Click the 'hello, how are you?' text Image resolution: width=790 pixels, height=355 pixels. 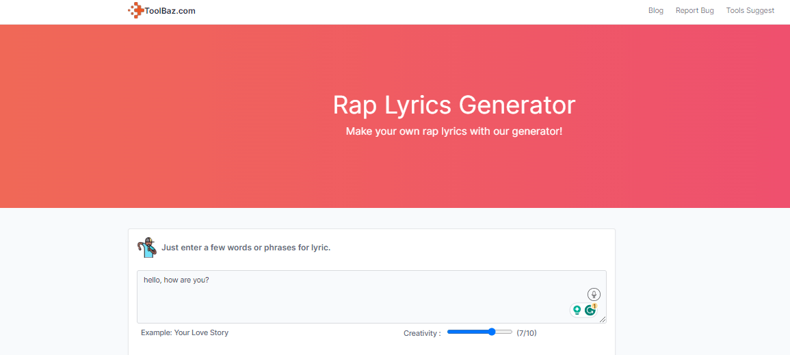176,280
